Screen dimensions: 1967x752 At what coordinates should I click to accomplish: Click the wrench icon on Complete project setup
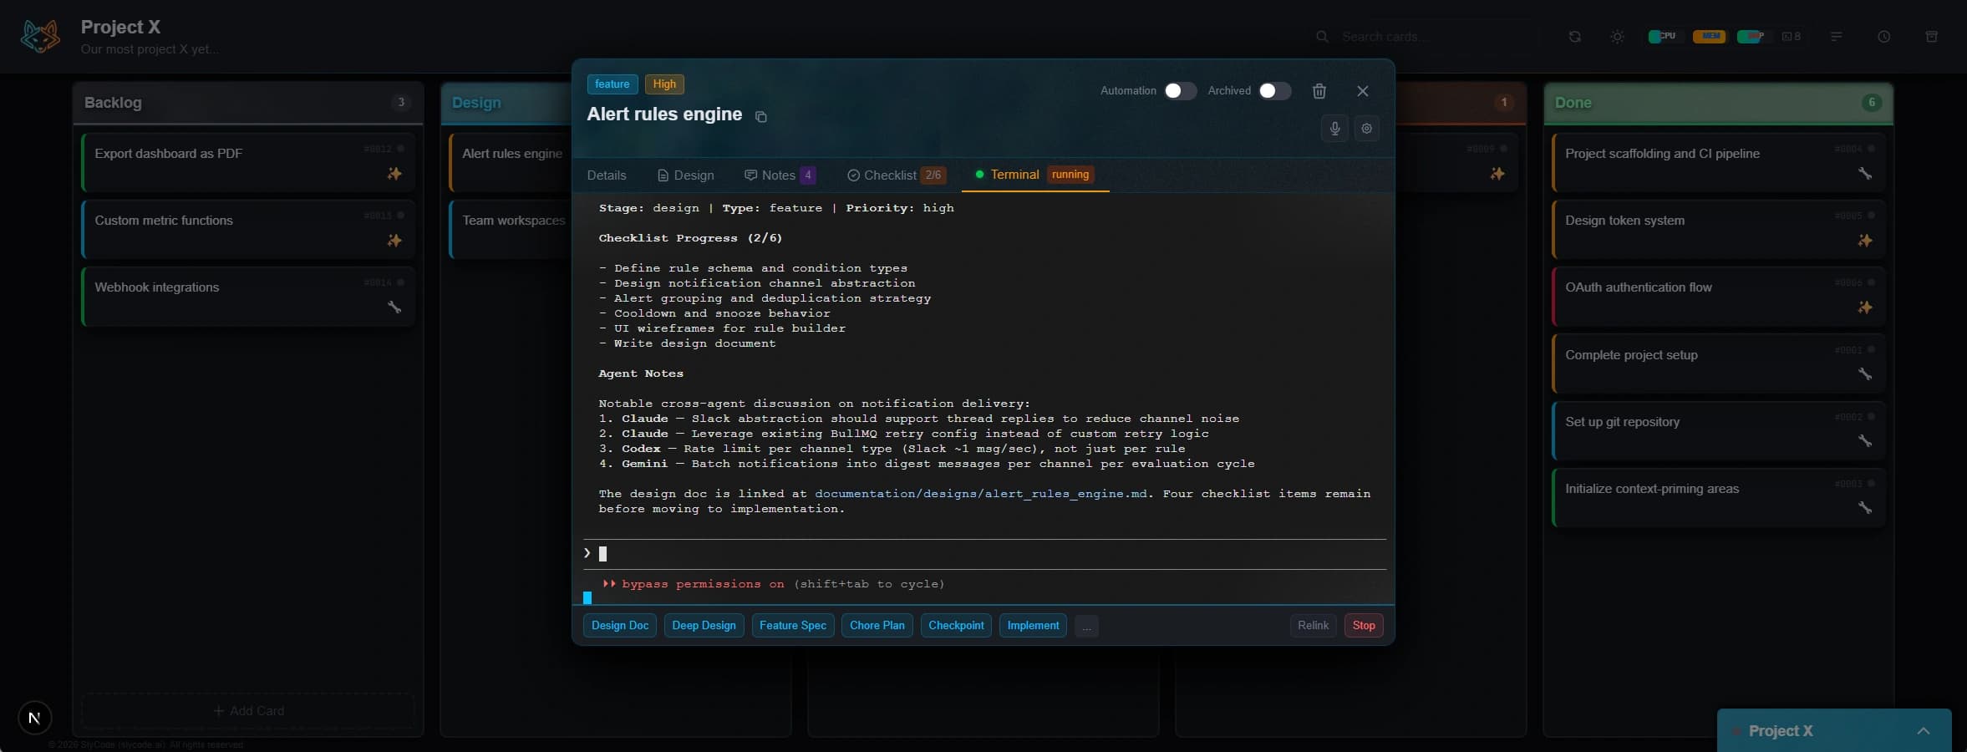pos(1864,374)
